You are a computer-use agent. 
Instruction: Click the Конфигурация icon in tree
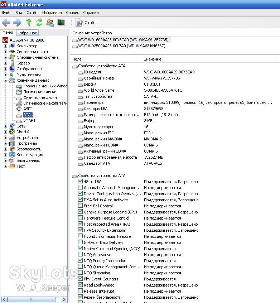point(12,155)
